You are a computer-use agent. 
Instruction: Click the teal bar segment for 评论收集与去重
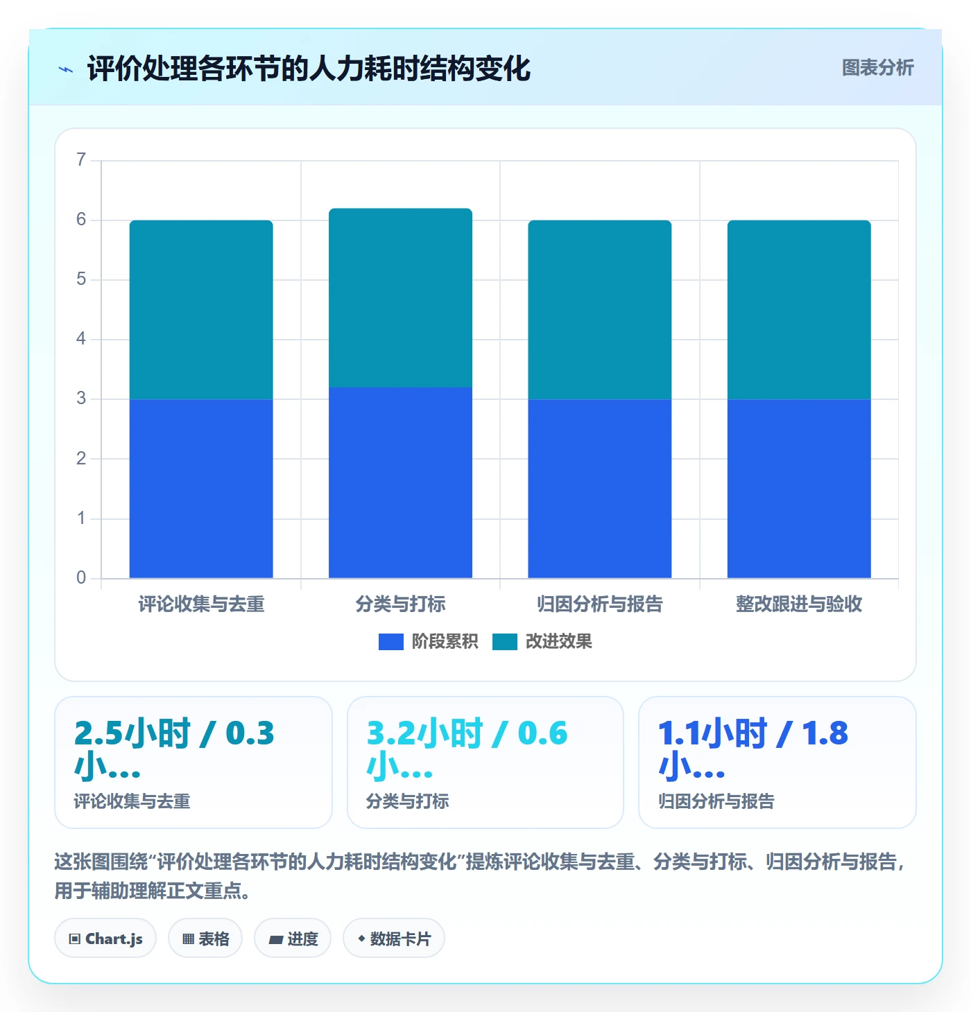coord(201,310)
